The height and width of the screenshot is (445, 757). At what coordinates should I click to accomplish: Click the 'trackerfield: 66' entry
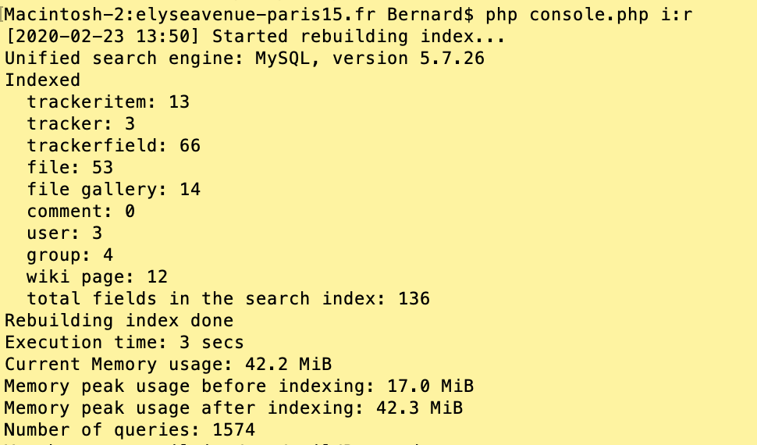[x=114, y=145]
